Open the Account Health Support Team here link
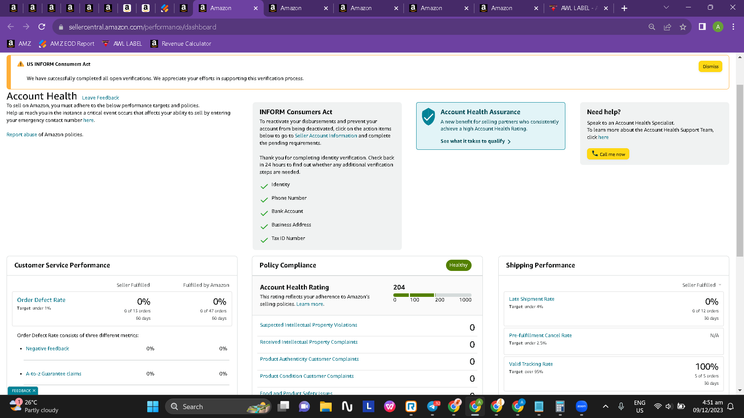Viewport: 744px width, 418px height. point(603,137)
